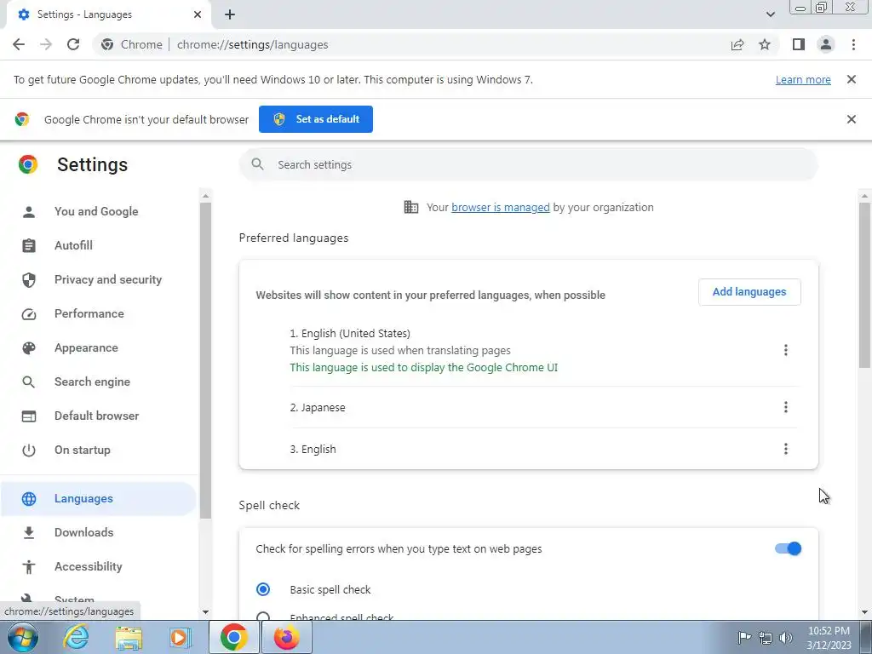Open the volume speaker tray icon
This screenshot has width=872, height=654.
786,638
